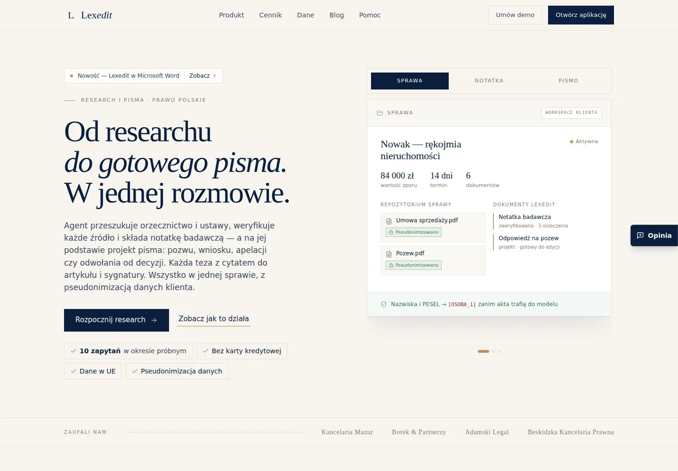The image size is (678, 471).
Task: Click Zobacz jak to działa link
Action: pyautogui.click(x=214, y=319)
